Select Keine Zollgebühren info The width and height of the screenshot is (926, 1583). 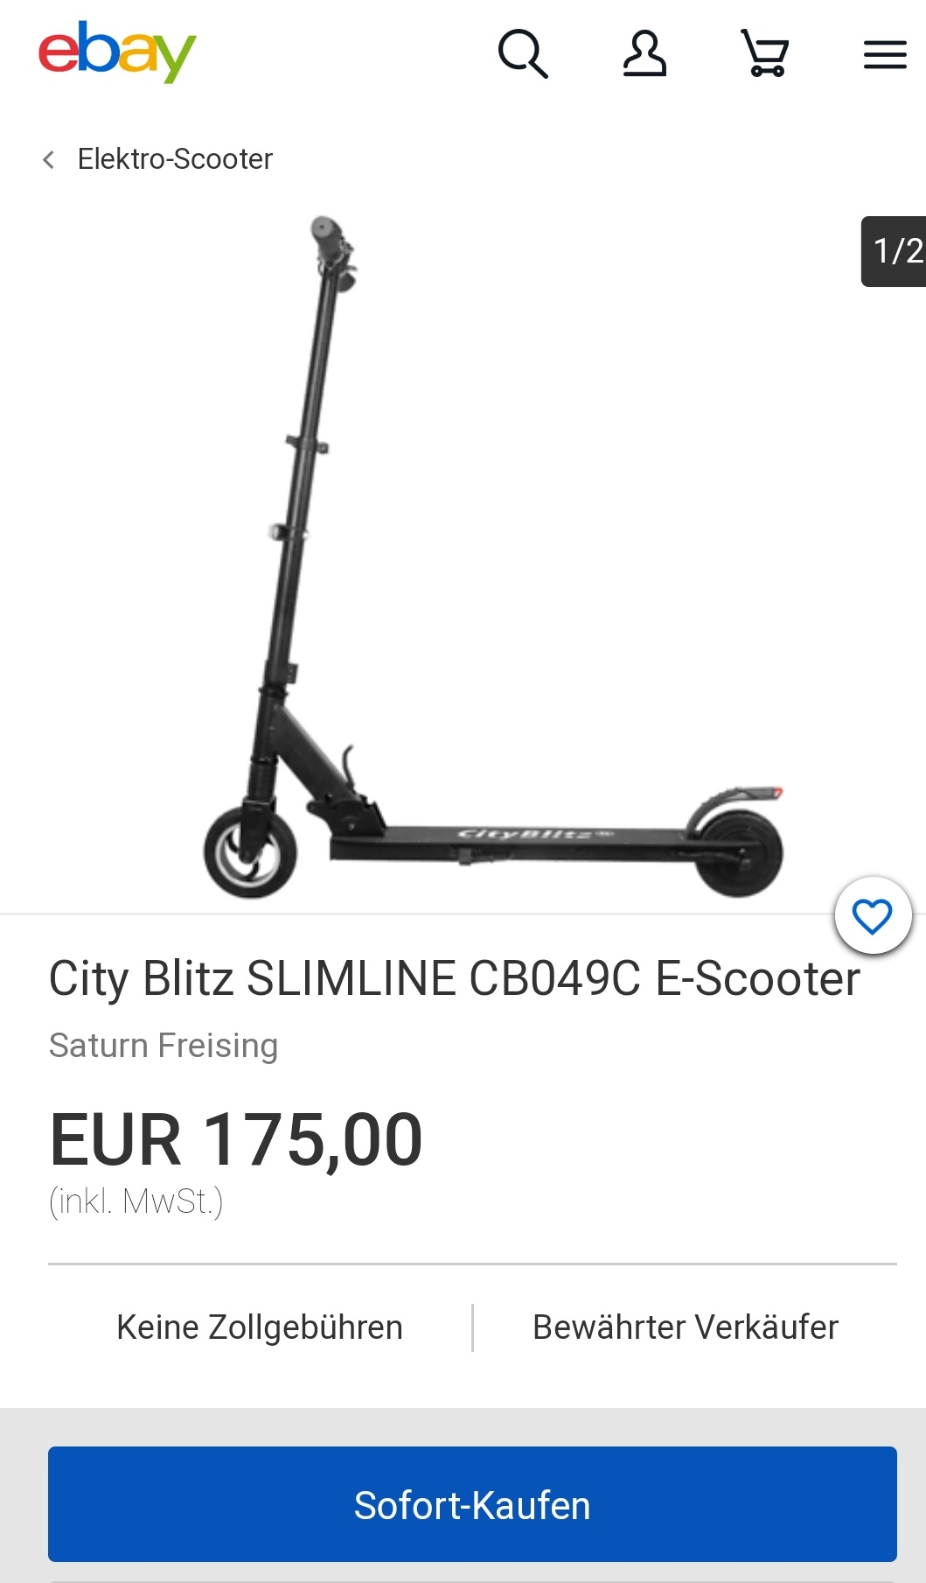click(x=260, y=1327)
